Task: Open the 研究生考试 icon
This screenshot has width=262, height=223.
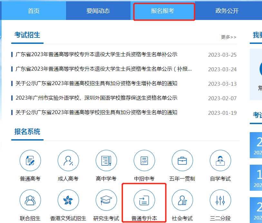Action: click(x=106, y=200)
